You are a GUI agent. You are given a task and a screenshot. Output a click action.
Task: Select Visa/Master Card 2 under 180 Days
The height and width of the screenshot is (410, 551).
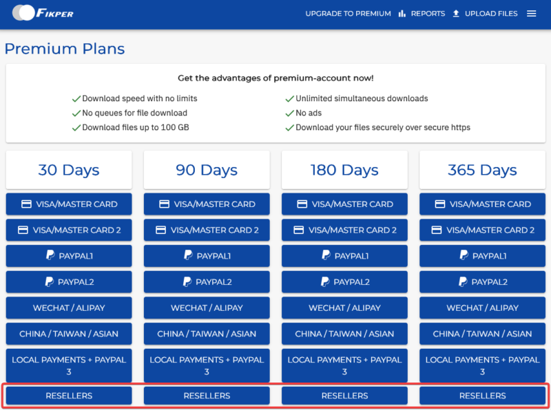point(344,230)
